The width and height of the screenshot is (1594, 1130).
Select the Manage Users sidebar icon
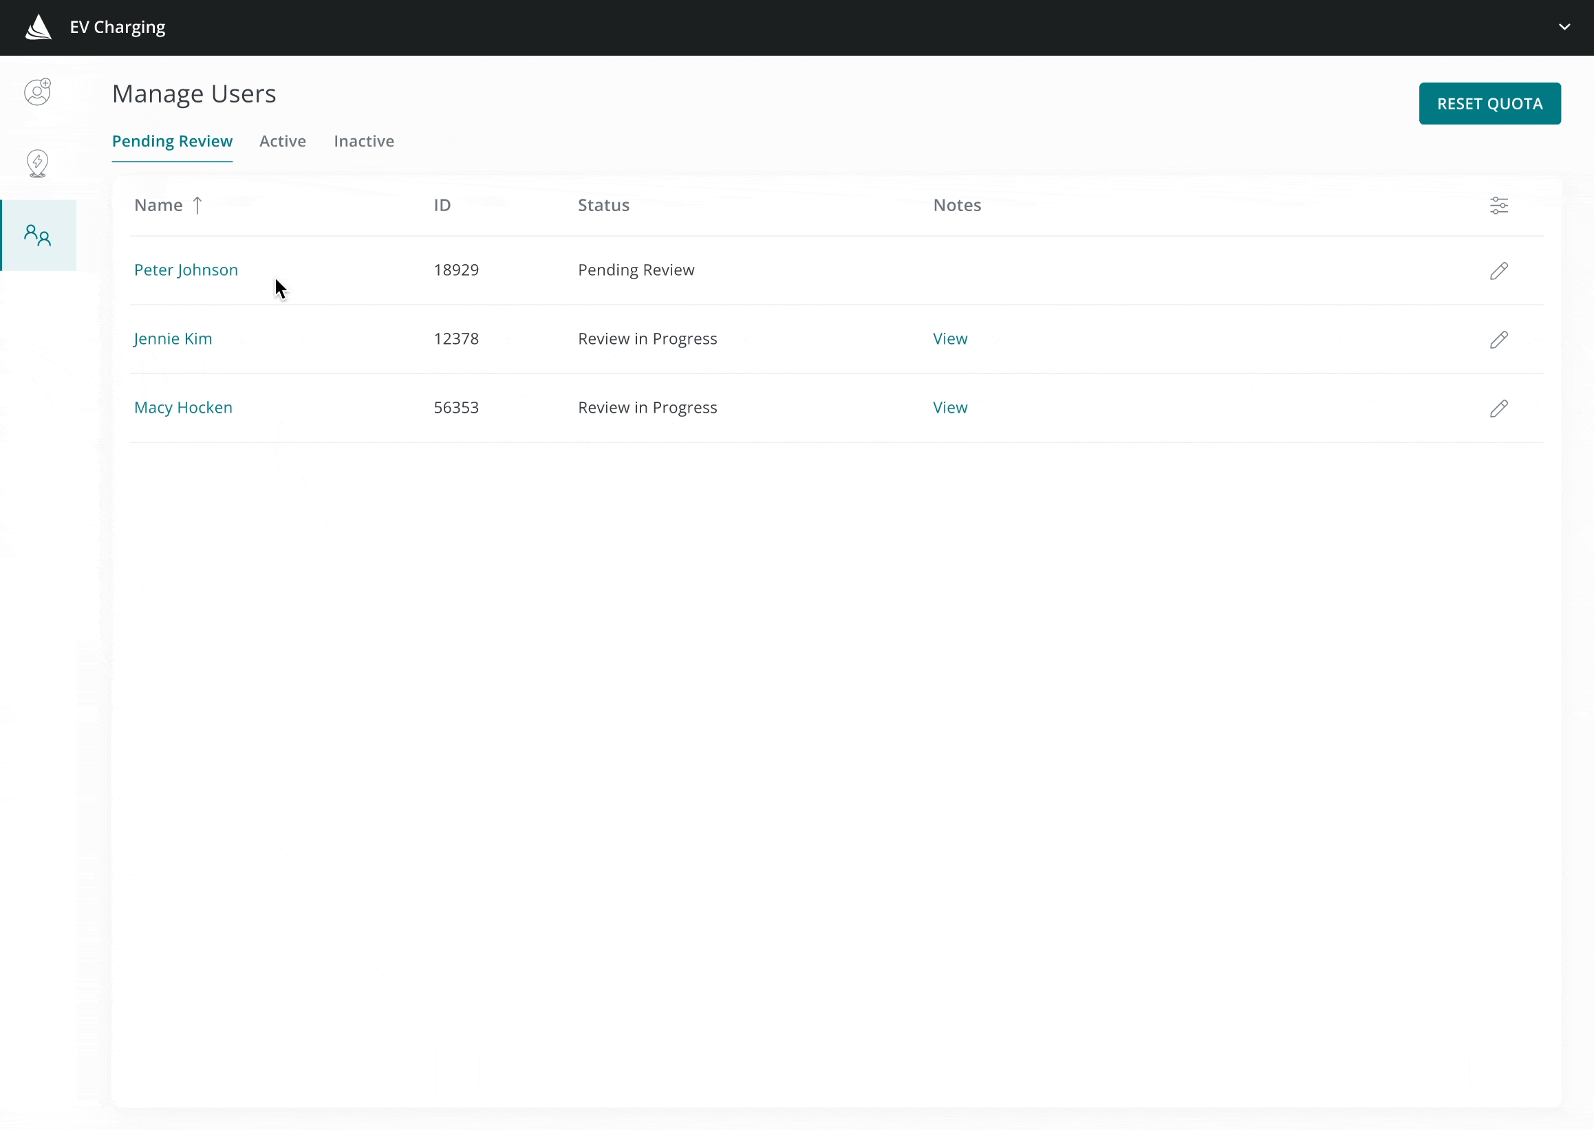click(38, 235)
